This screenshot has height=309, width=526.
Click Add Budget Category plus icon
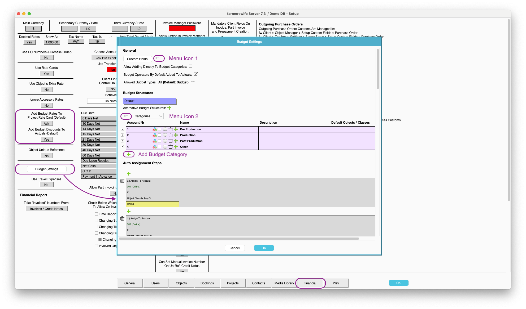pos(129,154)
